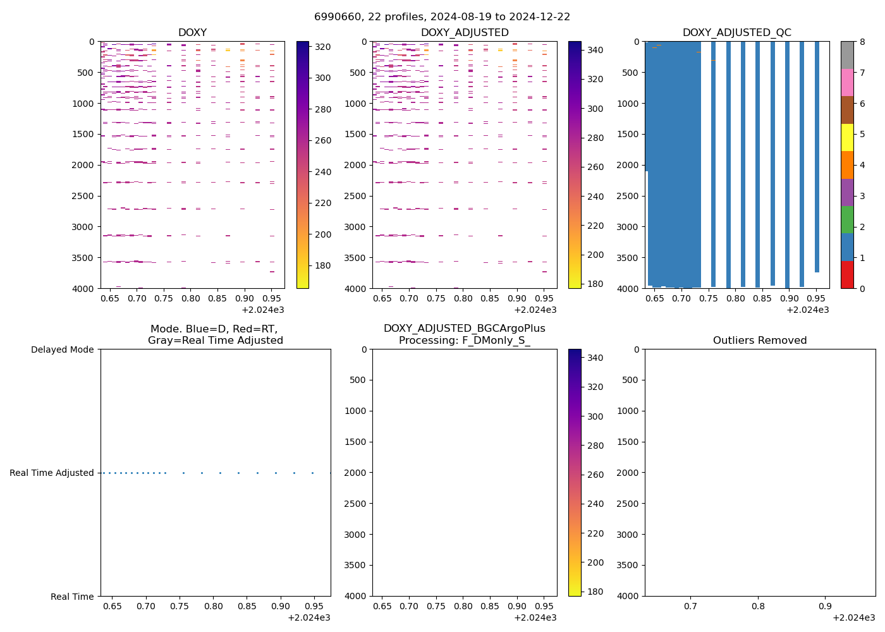
Task: Click the yellow segment of QC colorbar
Action: (x=847, y=138)
